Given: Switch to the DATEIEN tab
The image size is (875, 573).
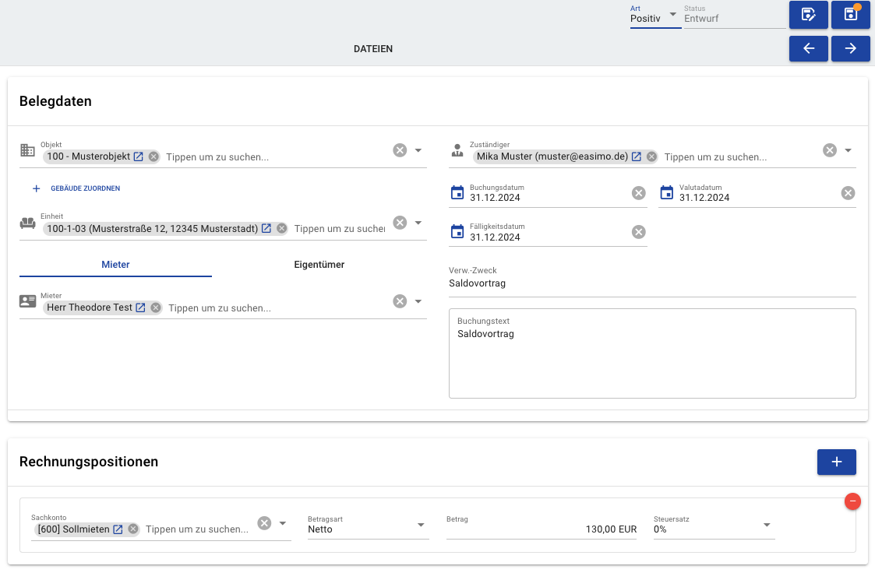Looking at the screenshot, I should (372, 49).
